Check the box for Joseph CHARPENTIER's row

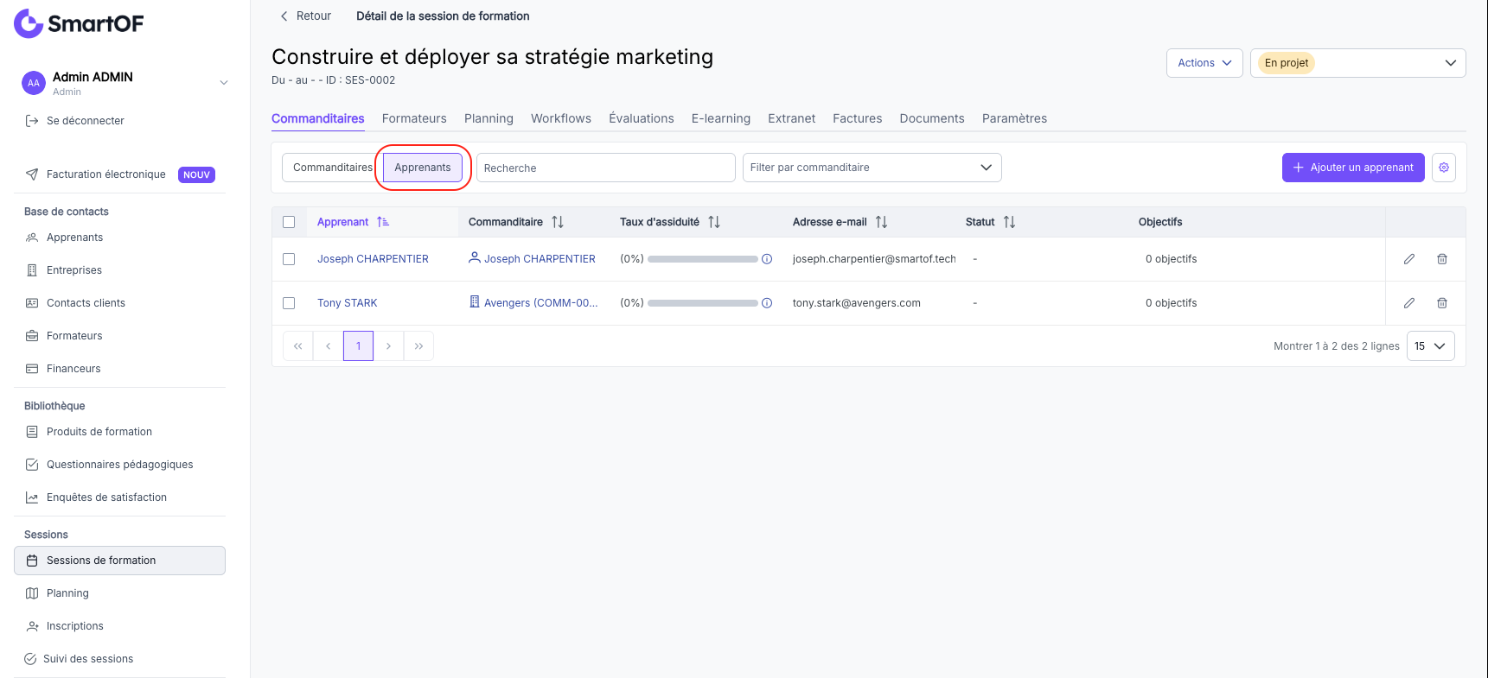[289, 259]
